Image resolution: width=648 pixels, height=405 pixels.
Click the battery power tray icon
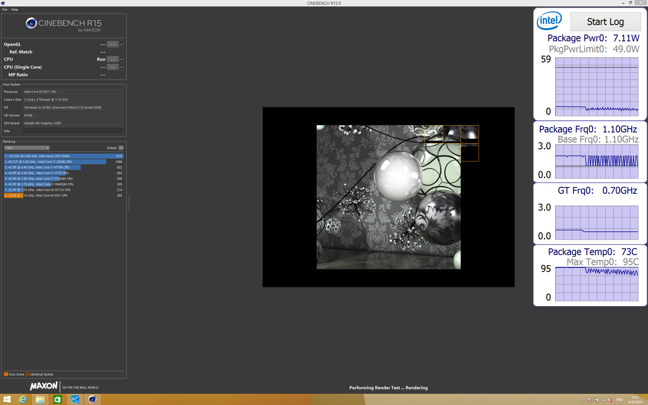(596, 400)
